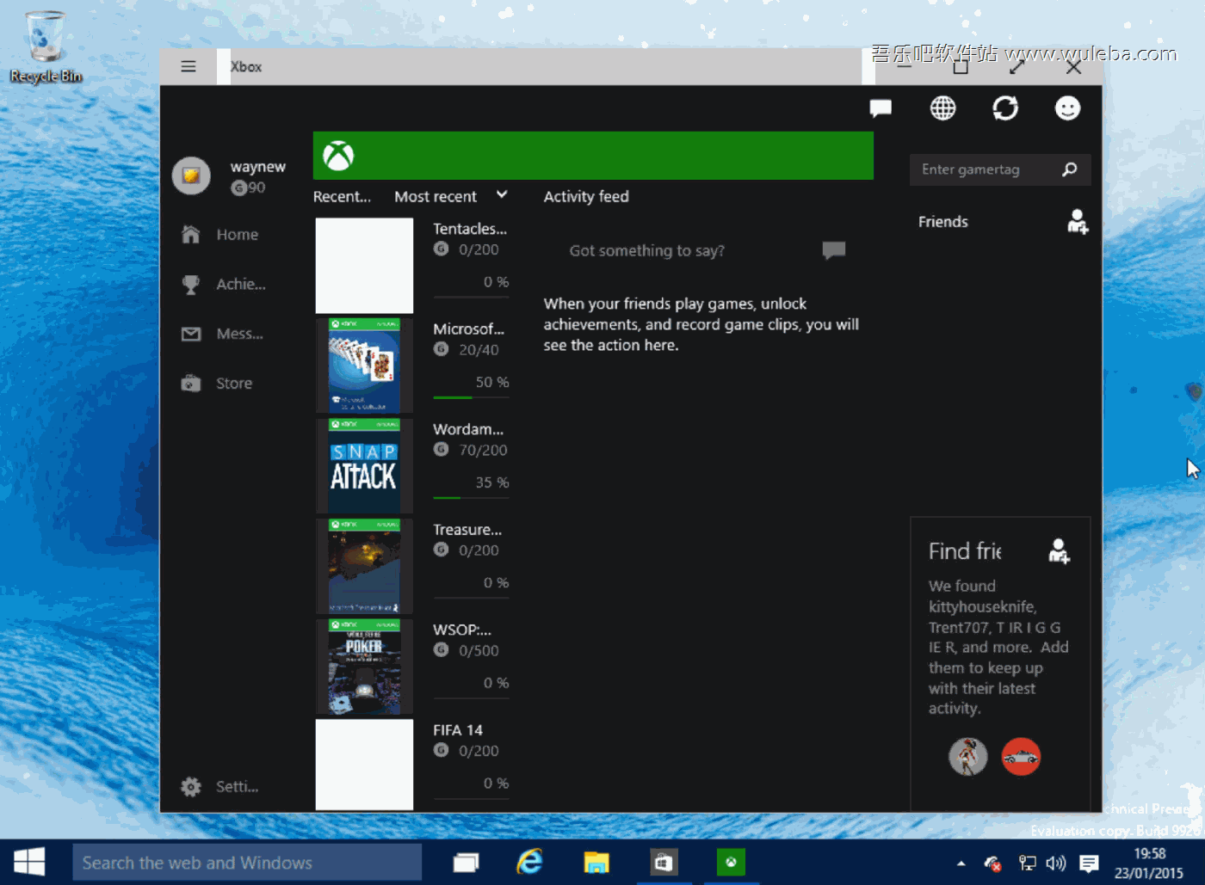1205x885 pixels.
Task: Open Achievements in sidebar
Action: [x=224, y=285]
